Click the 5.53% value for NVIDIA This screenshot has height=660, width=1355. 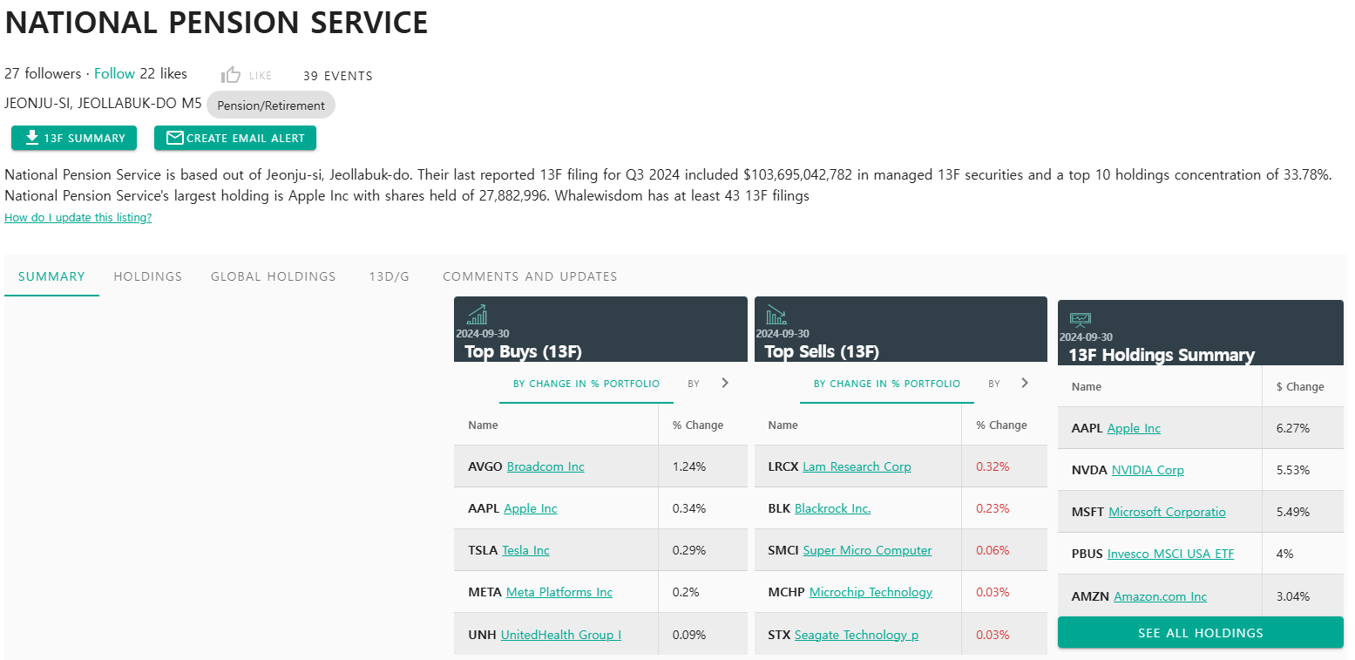(x=1293, y=470)
